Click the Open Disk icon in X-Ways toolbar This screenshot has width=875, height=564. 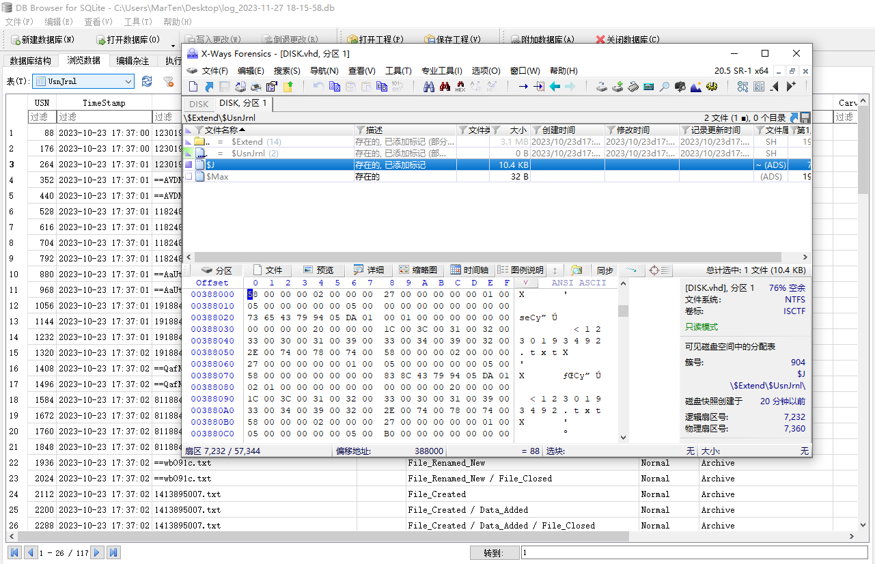(601, 87)
